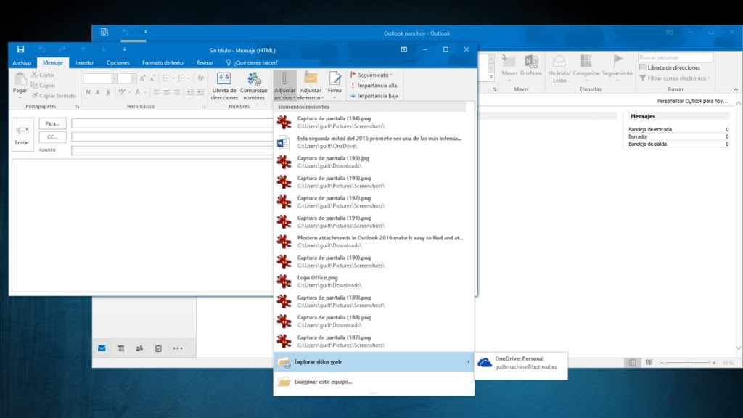Click OneNote icon in Outlook window
This screenshot has height=418, width=743.
(530, 66)
